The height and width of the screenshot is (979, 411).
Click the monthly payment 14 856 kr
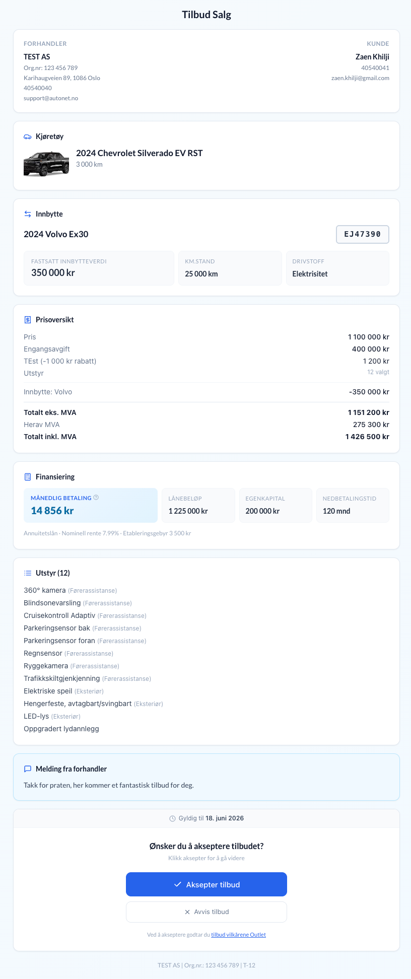click(x=52, y=511)
